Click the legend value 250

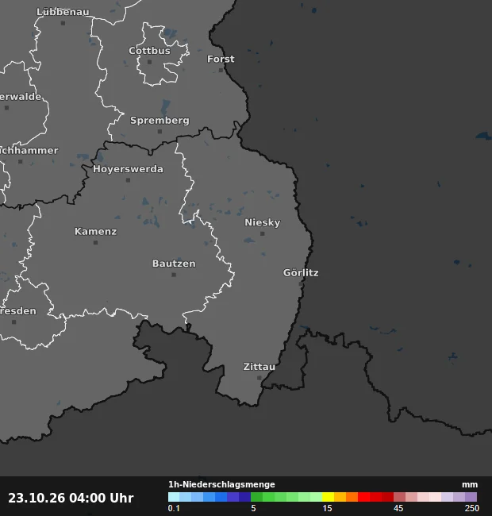pyautogui.click(x=472, y=508)
